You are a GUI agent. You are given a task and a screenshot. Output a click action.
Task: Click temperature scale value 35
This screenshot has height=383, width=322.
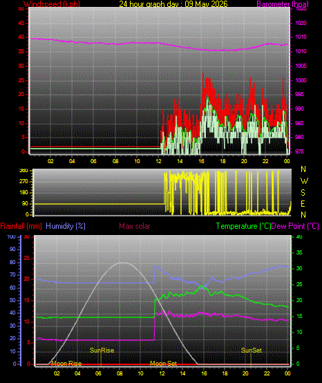click(x=299, y=252)
